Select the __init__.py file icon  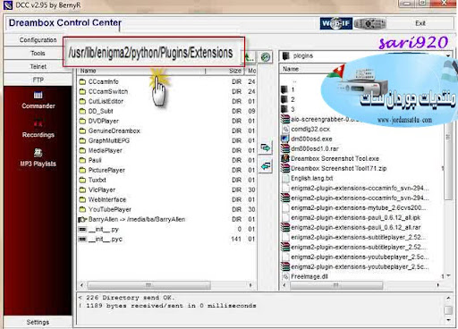(x=82, y=229)
